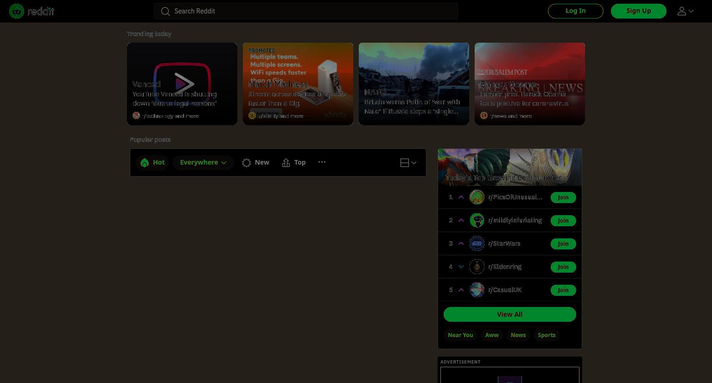The width and height of the screenshot is (712, 383).
Task: Click the r/technology subreddit icon on Vanced card
Action: point(136,115)
